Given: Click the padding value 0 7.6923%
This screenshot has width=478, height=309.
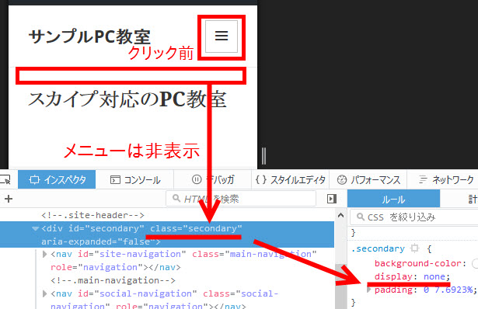Looking at the screenshot, I should (448, 290).
